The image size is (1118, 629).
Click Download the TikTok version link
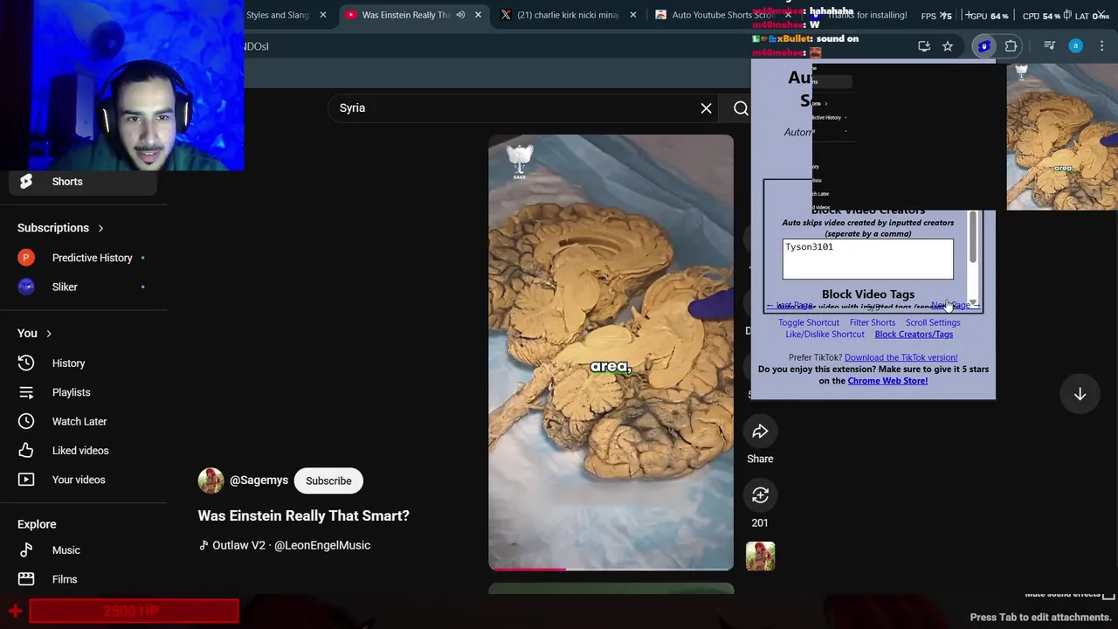pos(901,357)
